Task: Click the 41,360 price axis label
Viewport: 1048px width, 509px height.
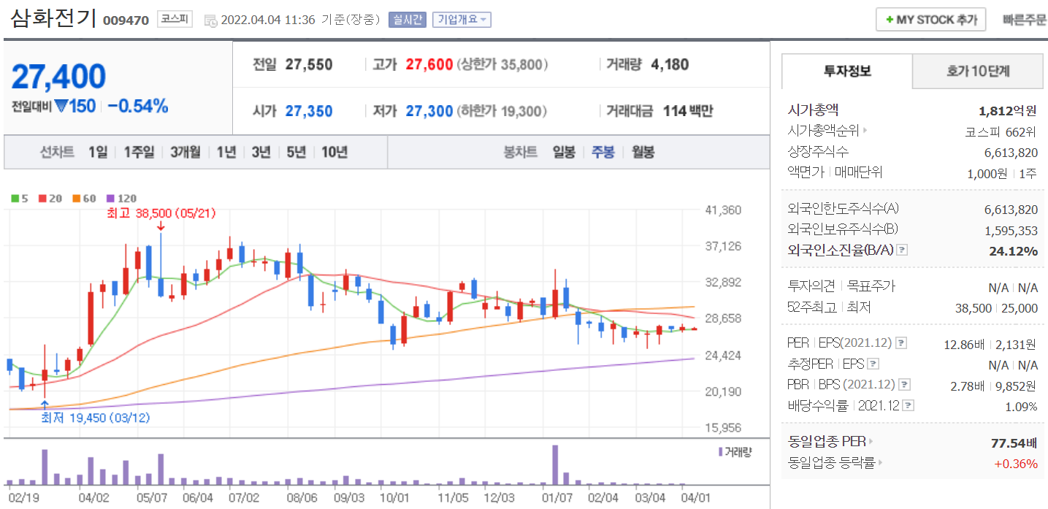Action: (723, 210)
